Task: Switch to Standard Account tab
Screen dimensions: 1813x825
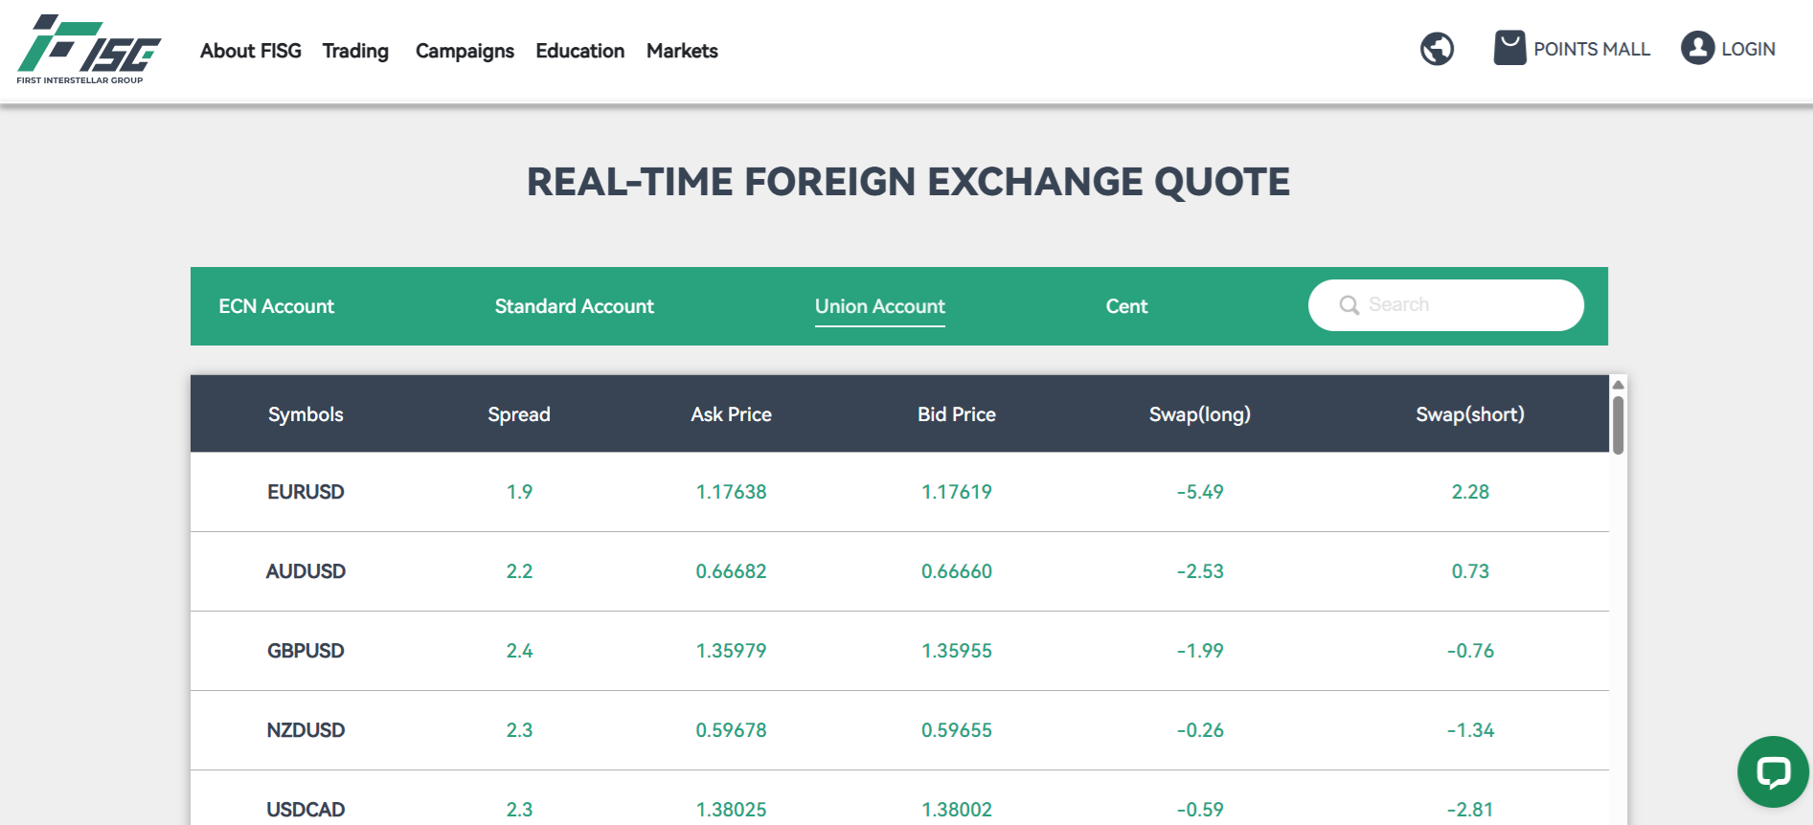Action: (x=575, y=306)
